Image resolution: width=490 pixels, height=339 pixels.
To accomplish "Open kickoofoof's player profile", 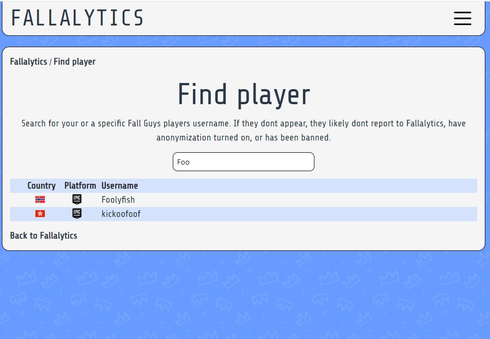I will pos(121,213).
